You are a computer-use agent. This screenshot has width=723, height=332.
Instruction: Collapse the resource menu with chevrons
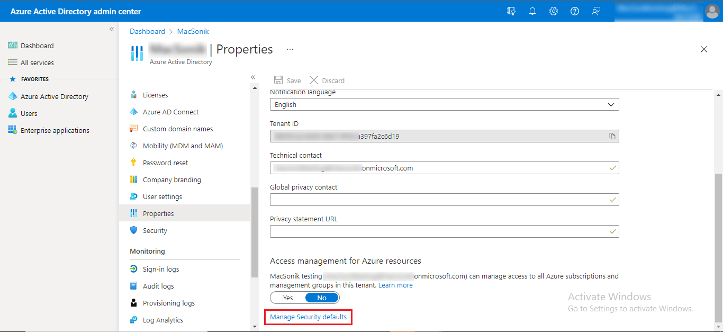click(253, 77)
